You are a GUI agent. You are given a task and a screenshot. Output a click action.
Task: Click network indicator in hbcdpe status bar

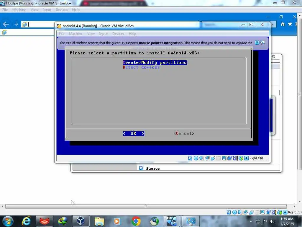(246, 212)
